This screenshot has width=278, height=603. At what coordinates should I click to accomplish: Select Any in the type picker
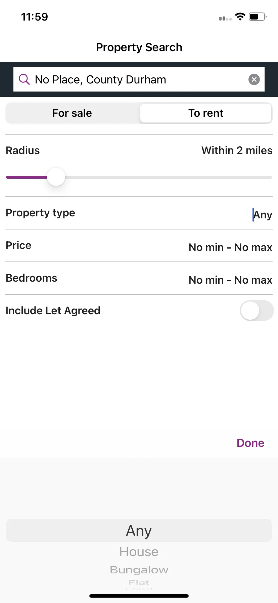click(139, 531)
